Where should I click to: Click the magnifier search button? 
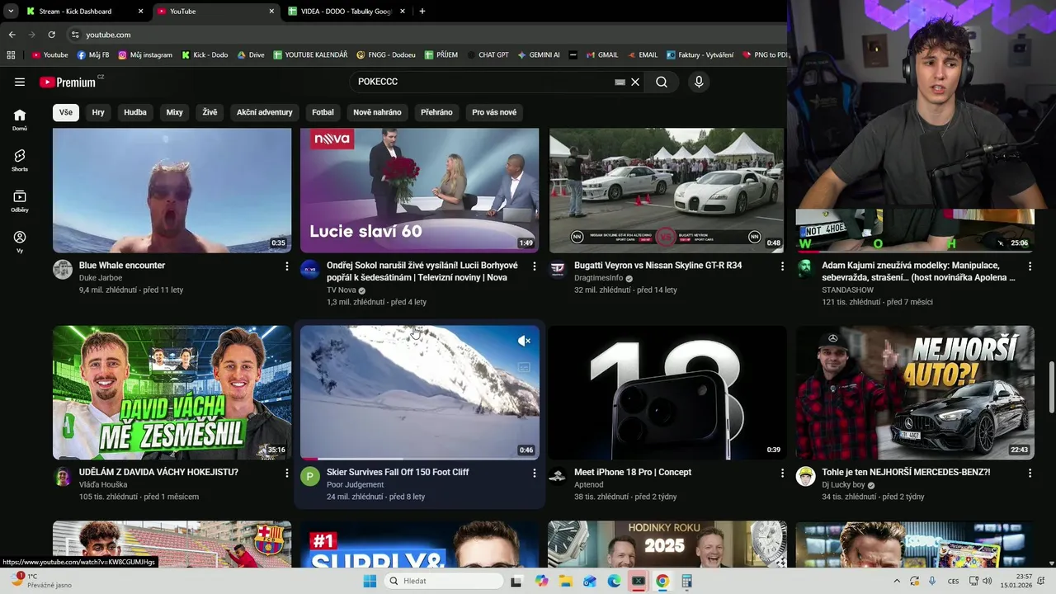coord(662,82)
